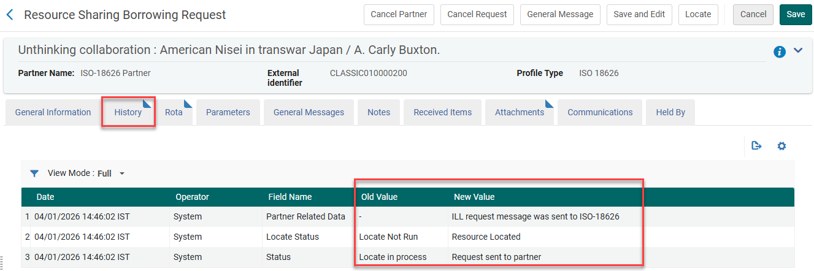
Task: Switch to the Parameters tab
Action: [x=228, y=112]
